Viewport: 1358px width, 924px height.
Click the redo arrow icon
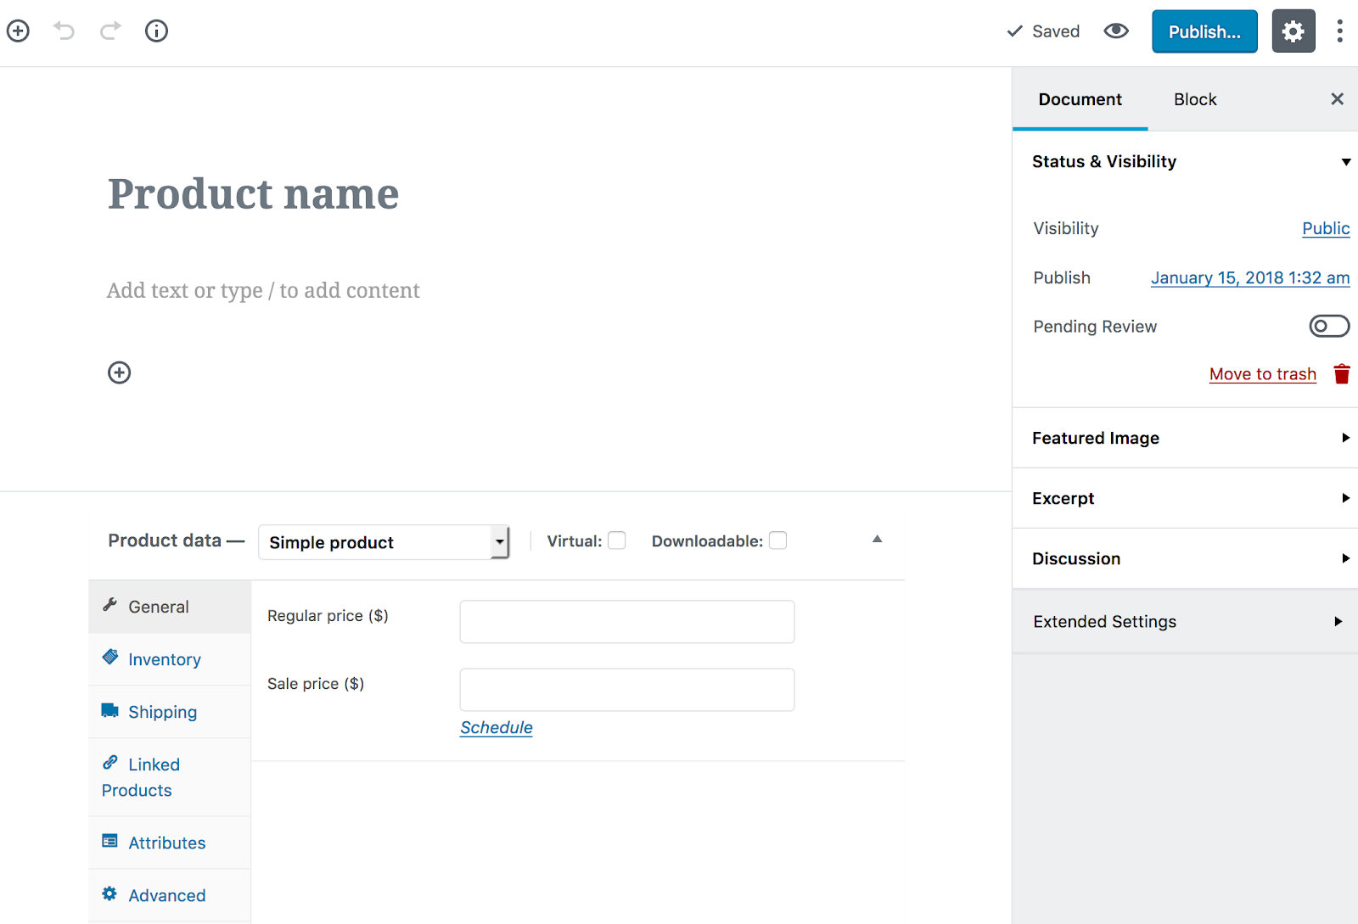click(110, 31)
